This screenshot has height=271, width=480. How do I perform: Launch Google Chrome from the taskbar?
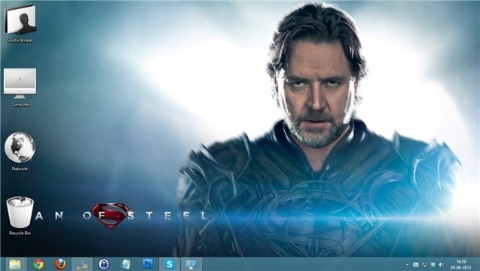click(x=38, y=264)
